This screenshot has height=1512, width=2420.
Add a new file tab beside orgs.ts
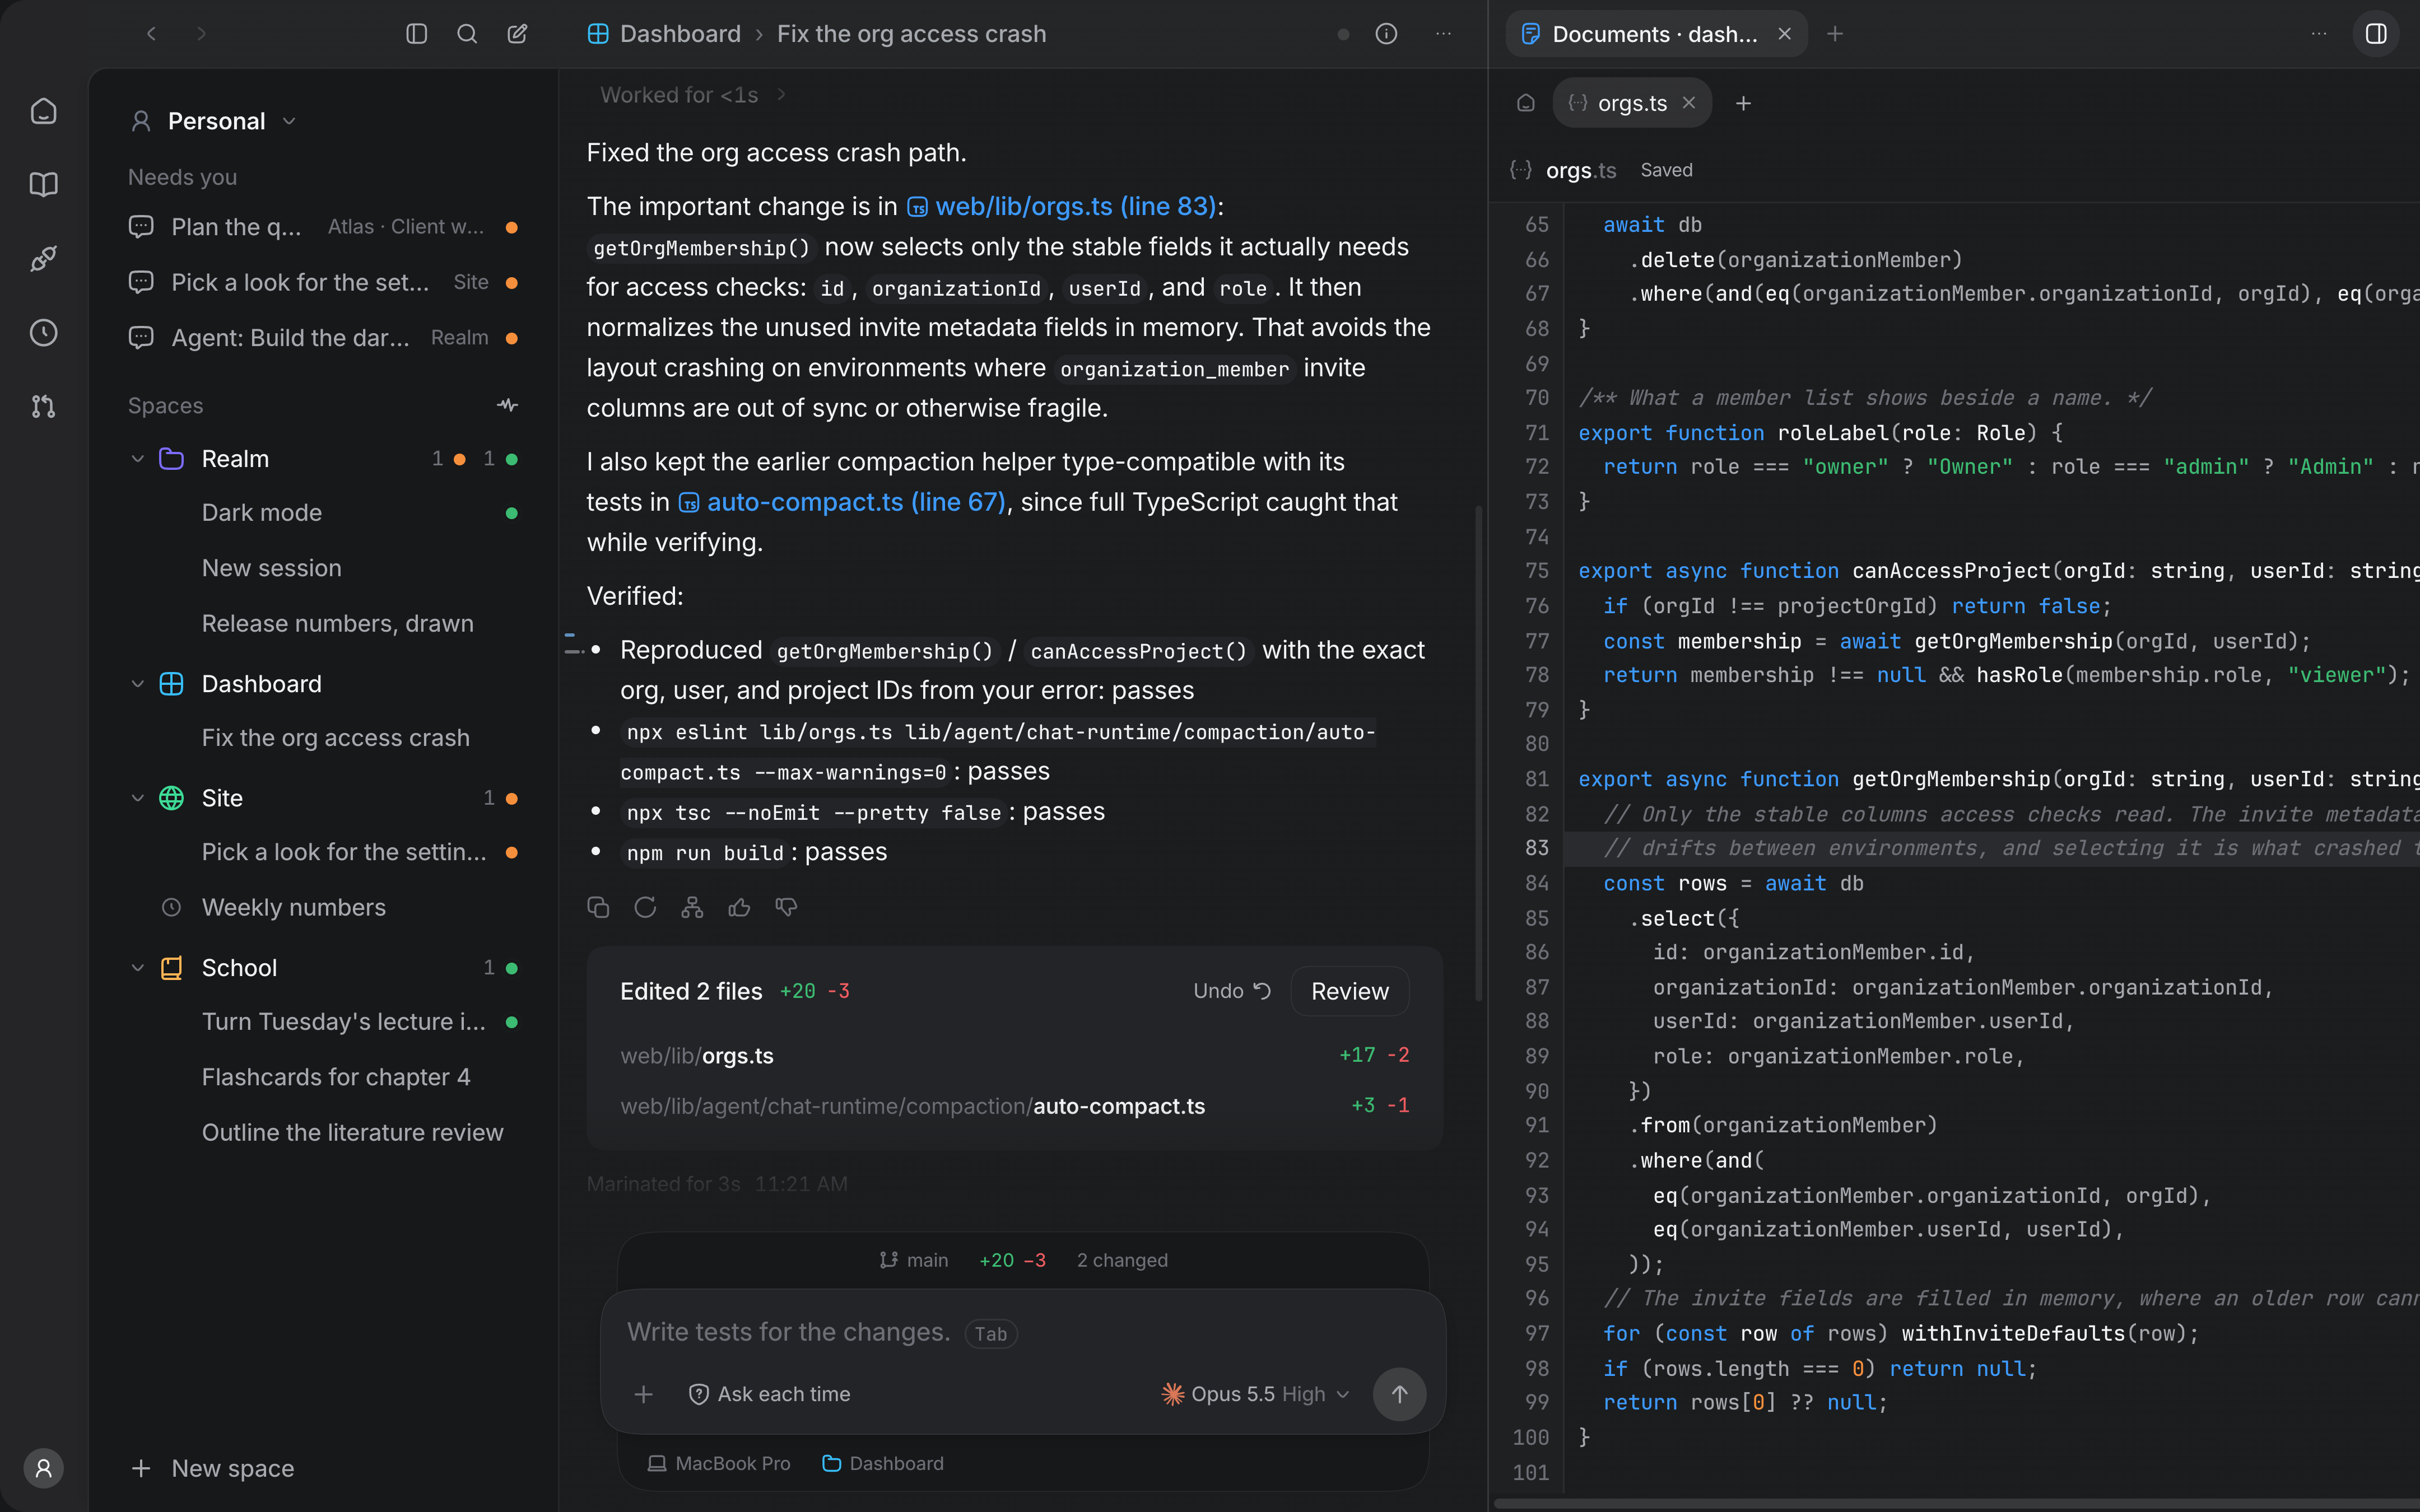[1743, 103]
